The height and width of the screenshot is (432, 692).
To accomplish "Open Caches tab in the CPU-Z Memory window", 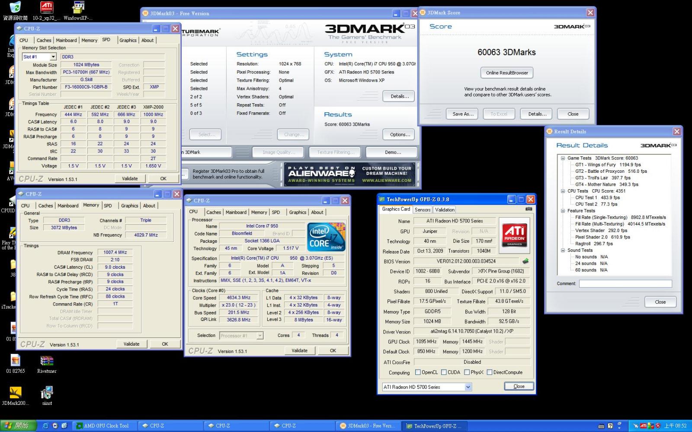I will [45, 206].
